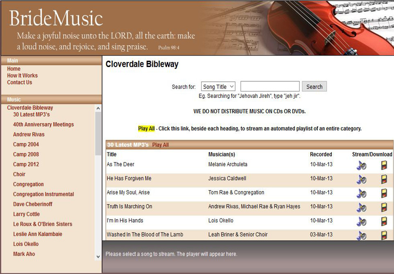The width and height of the screenshot is (394, 274).
Task: Open Contact Us page
Action: (x=20, y=82)
